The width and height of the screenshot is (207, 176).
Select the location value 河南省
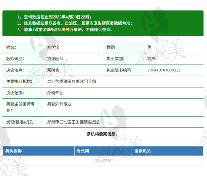click(x=53, y=70)
